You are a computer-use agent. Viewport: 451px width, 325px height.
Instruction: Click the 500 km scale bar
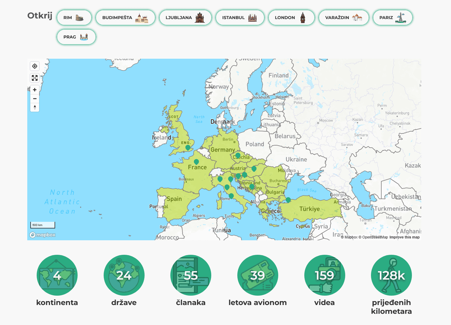42,225
